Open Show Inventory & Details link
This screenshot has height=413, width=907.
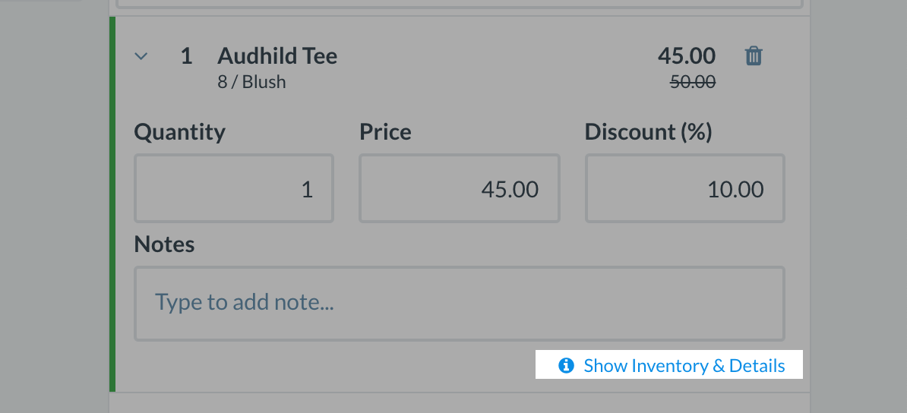(684, 366)
